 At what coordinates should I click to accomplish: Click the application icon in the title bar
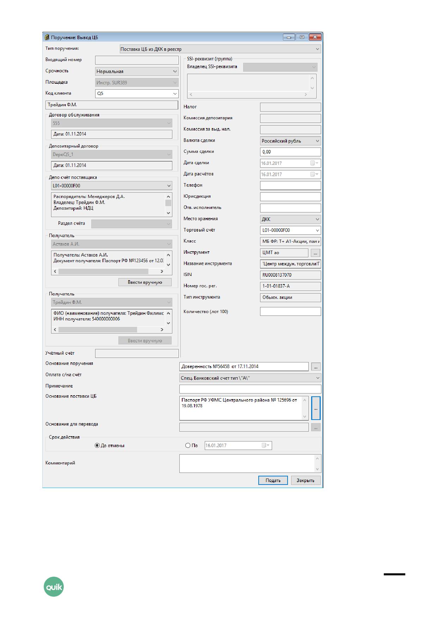[47, 37]
